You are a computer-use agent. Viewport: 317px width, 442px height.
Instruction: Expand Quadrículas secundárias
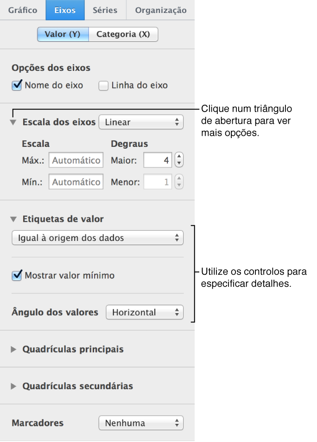13,385
